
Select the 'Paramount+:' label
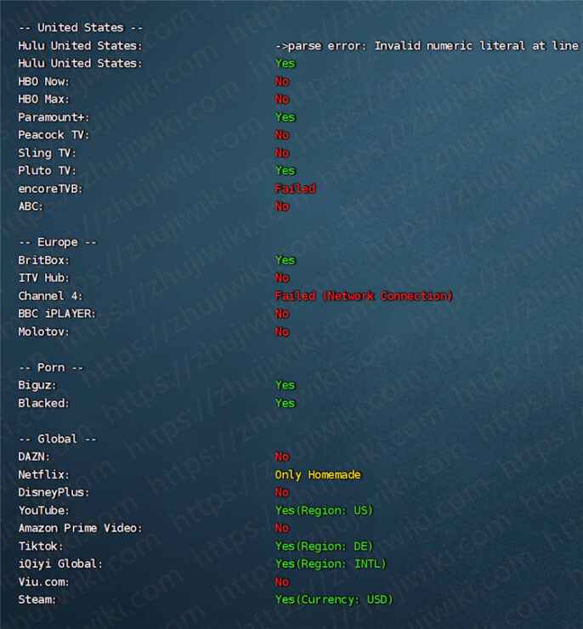(x=54, y=117)
